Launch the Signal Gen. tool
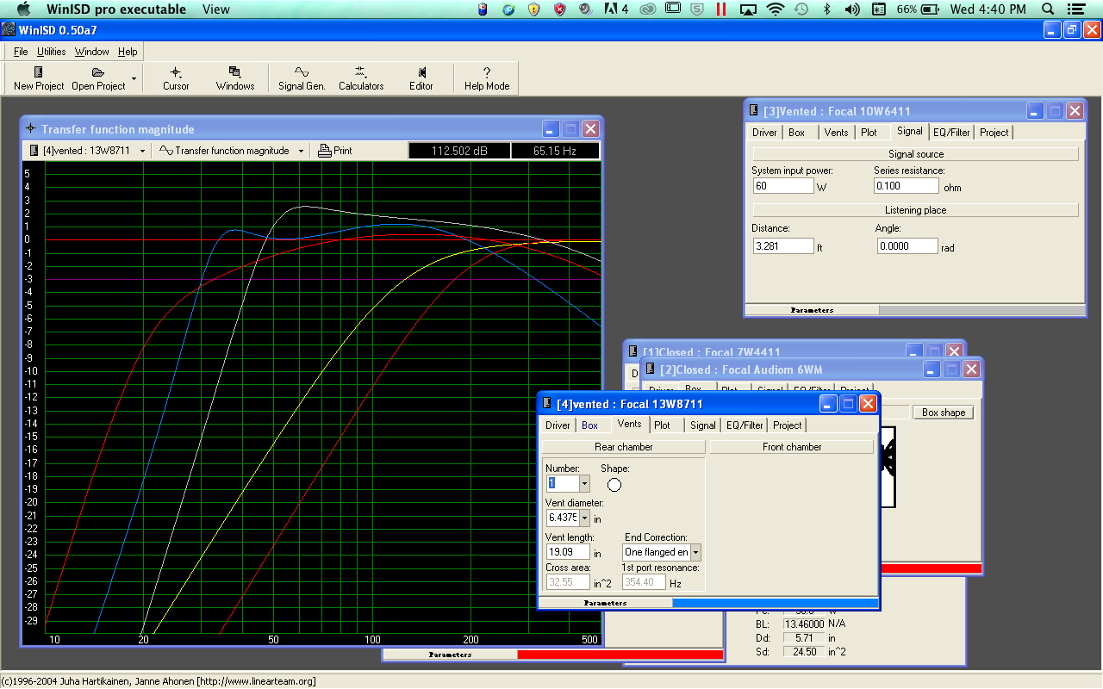Viewport: 1103px width, 689px height. (x=302, y=78)
